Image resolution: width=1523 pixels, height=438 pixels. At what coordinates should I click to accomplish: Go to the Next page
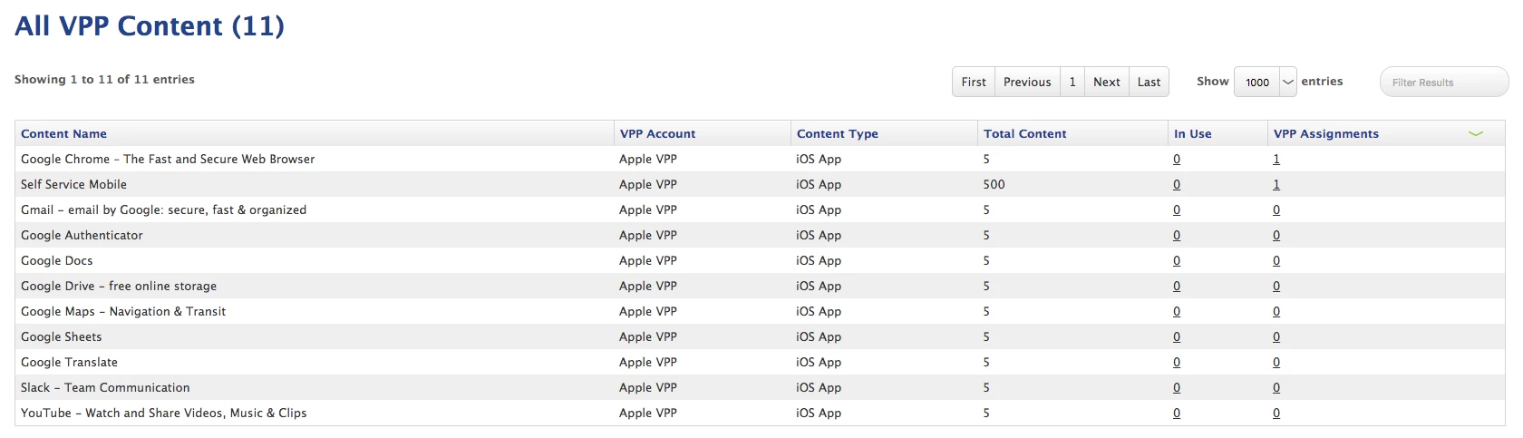(1107, 82)
